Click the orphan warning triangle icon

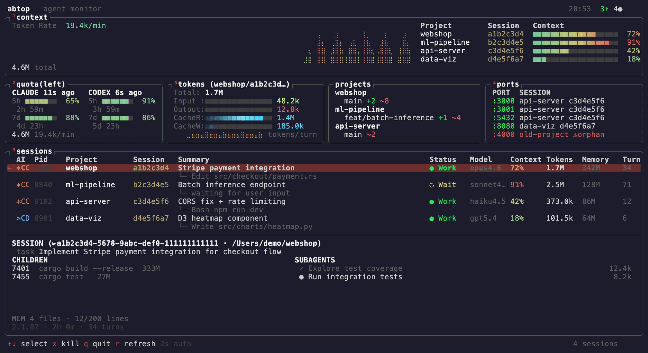[575, 135]
